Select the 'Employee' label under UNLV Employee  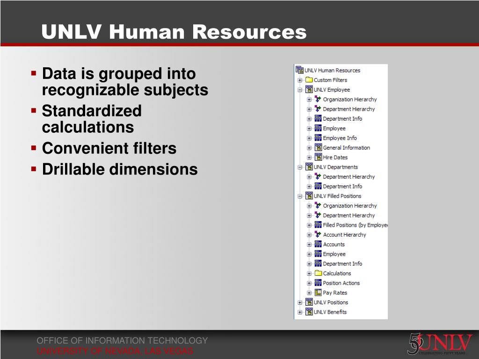(334, 128)
